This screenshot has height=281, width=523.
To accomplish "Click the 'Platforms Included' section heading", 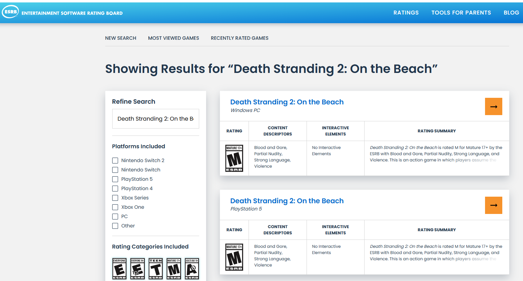I will tap(138, 146).
